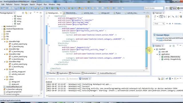
Task: Click the Focus on Workweek icon in Task List
Action: click(x=169, y=17)
